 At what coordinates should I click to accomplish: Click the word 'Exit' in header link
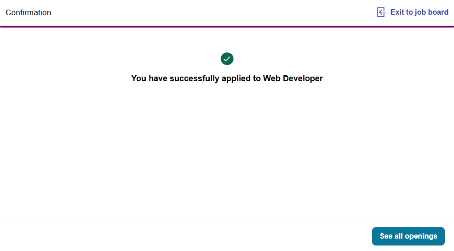pyautogui.click(x=397, y=12)
